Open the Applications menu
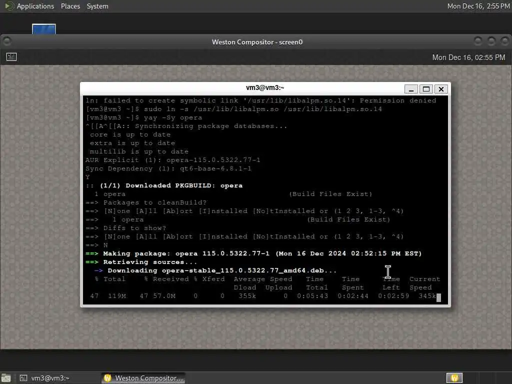512x384 pixels. pos(35,6)
